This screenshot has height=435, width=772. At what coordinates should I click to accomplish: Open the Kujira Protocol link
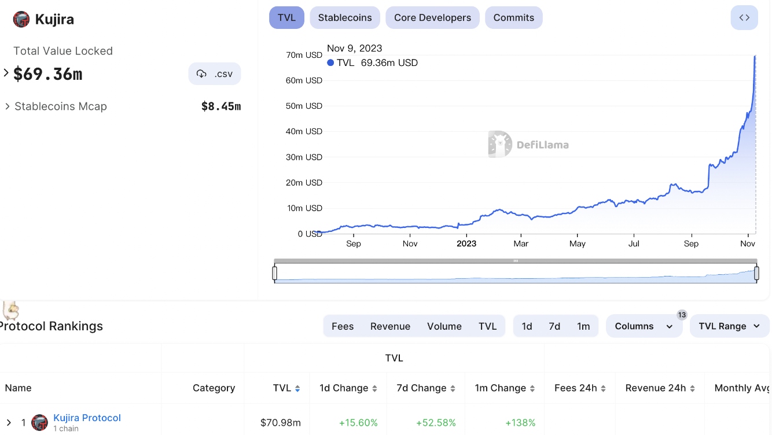87,418
